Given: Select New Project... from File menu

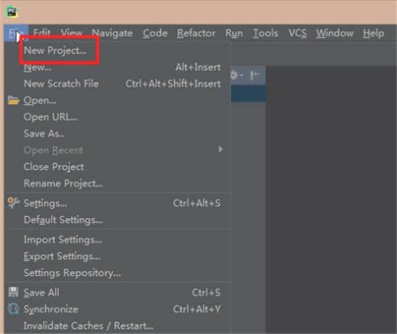Looking at the screenshot, I should (x=55, y=50).
